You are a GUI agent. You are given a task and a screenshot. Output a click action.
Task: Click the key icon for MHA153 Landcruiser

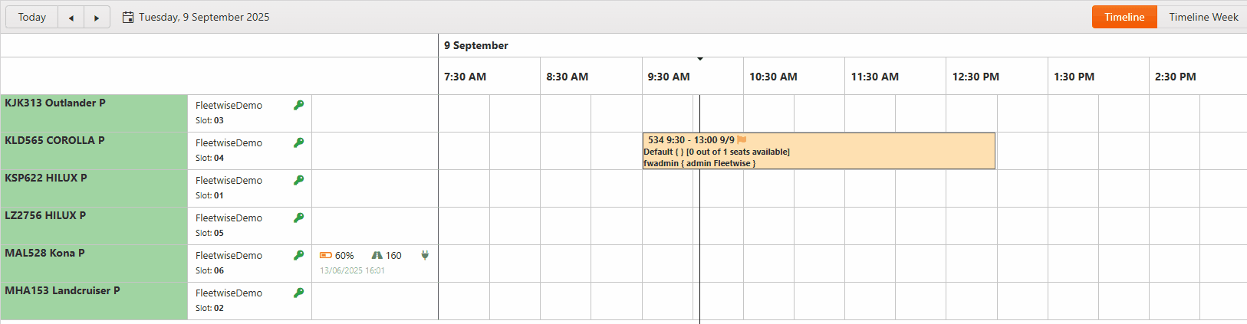[x=298, y=293]
